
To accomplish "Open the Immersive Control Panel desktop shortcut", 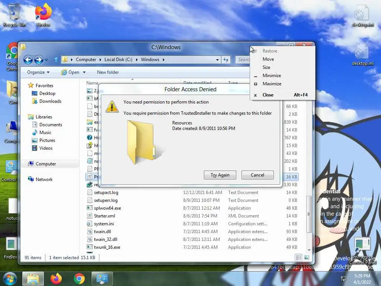I will coord(362,251).
